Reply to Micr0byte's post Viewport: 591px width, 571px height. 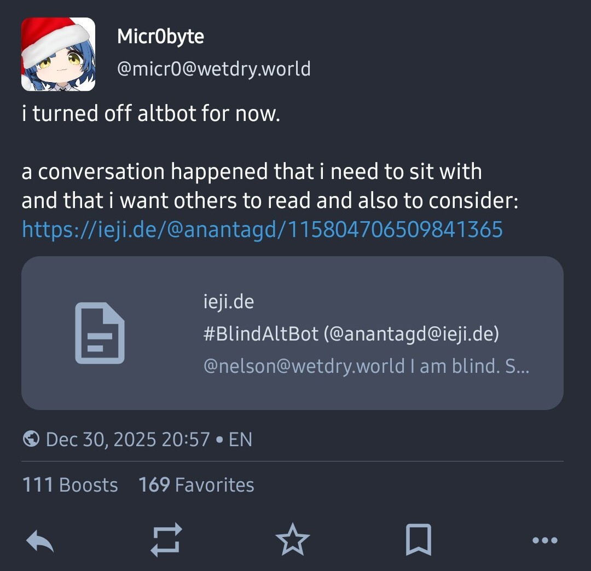coord(40,540)
